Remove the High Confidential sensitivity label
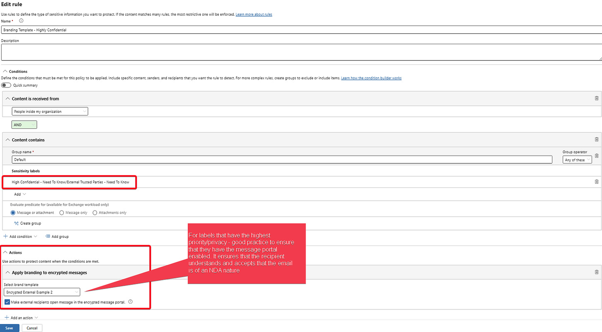602x332 pixels. 596,182
